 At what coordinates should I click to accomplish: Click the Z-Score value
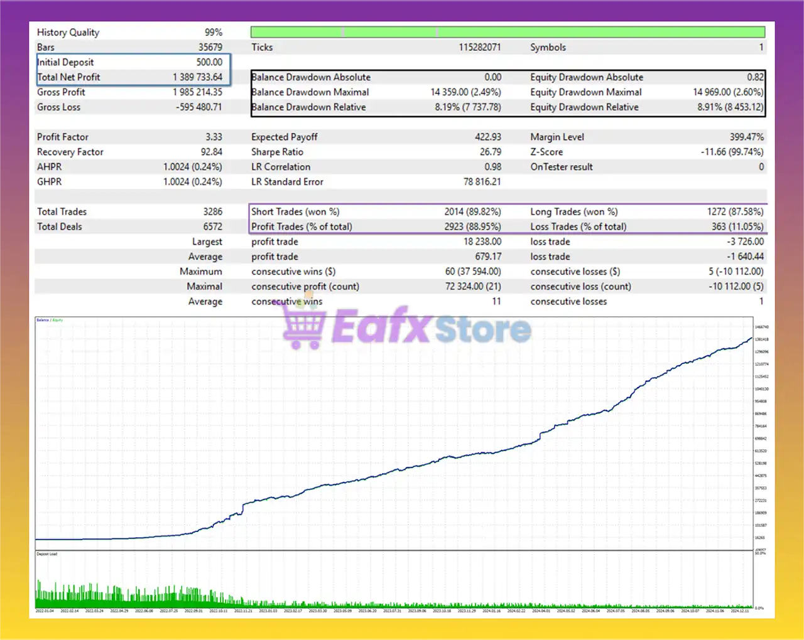pos(732,152)
